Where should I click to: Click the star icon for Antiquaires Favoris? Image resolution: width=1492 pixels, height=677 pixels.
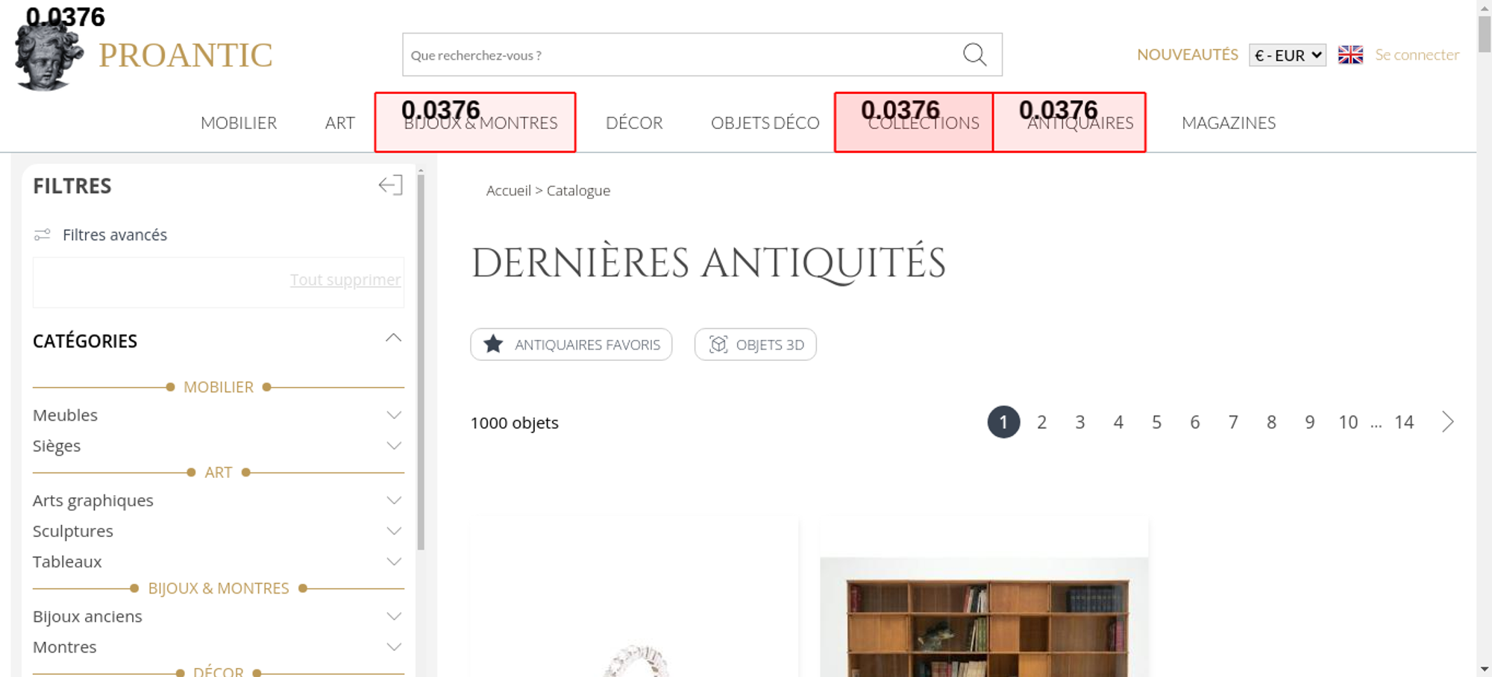tap(493, 344)
